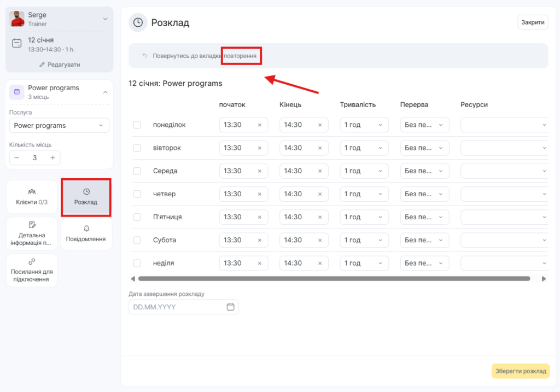Click the calendar icon beside 12 січня
Image resolution: width=560 pixels, height=392 pixels.
pyautogui.click(x=17, y=43)
